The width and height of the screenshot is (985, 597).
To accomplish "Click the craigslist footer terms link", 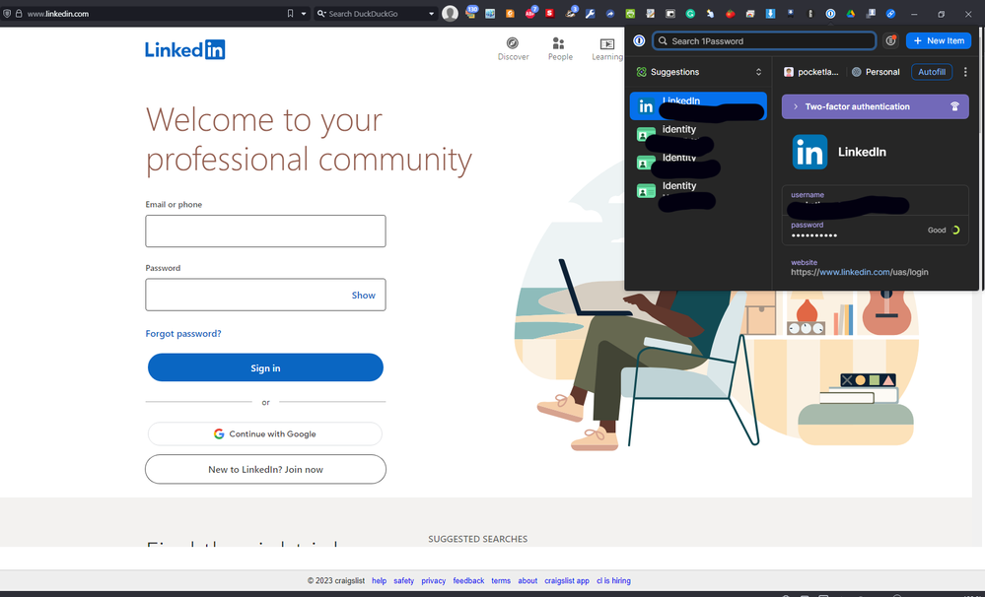I will pyautogui.click(x=501, y=580).
